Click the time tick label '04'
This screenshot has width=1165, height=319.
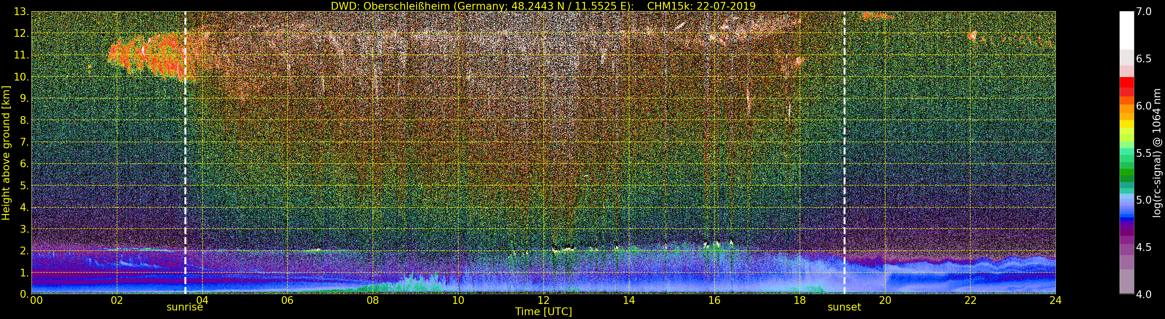202,300
